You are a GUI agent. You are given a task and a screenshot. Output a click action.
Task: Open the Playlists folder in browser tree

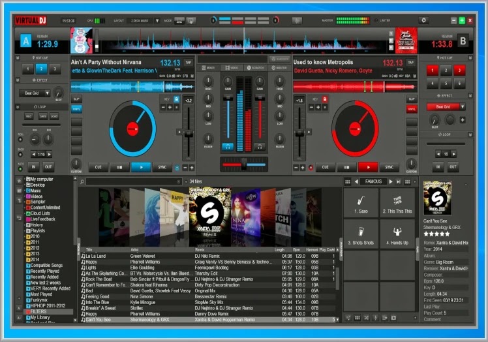tap(38, 231)
